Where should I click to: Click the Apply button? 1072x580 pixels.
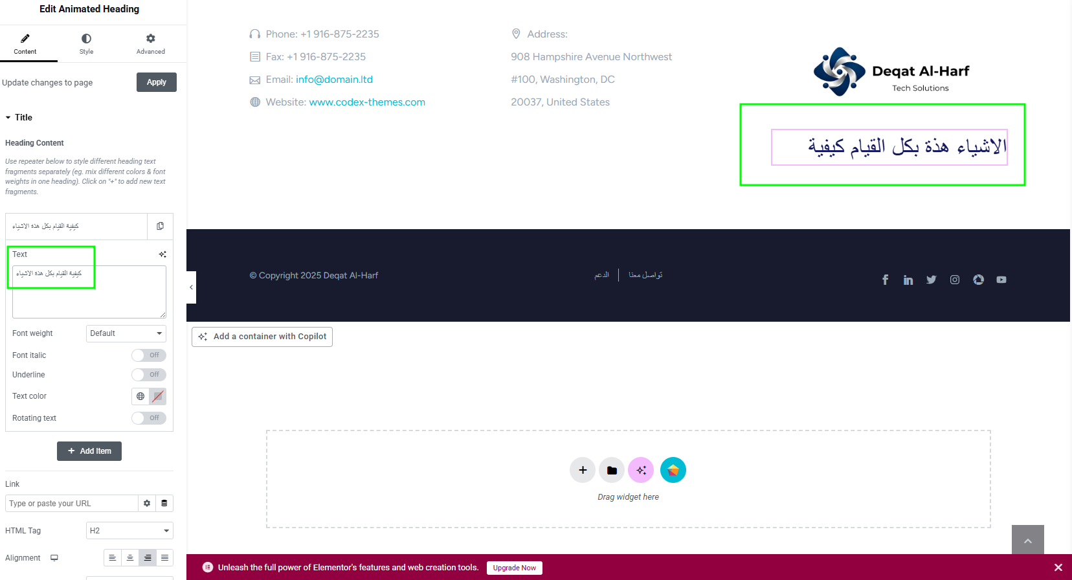coord(157,82)
